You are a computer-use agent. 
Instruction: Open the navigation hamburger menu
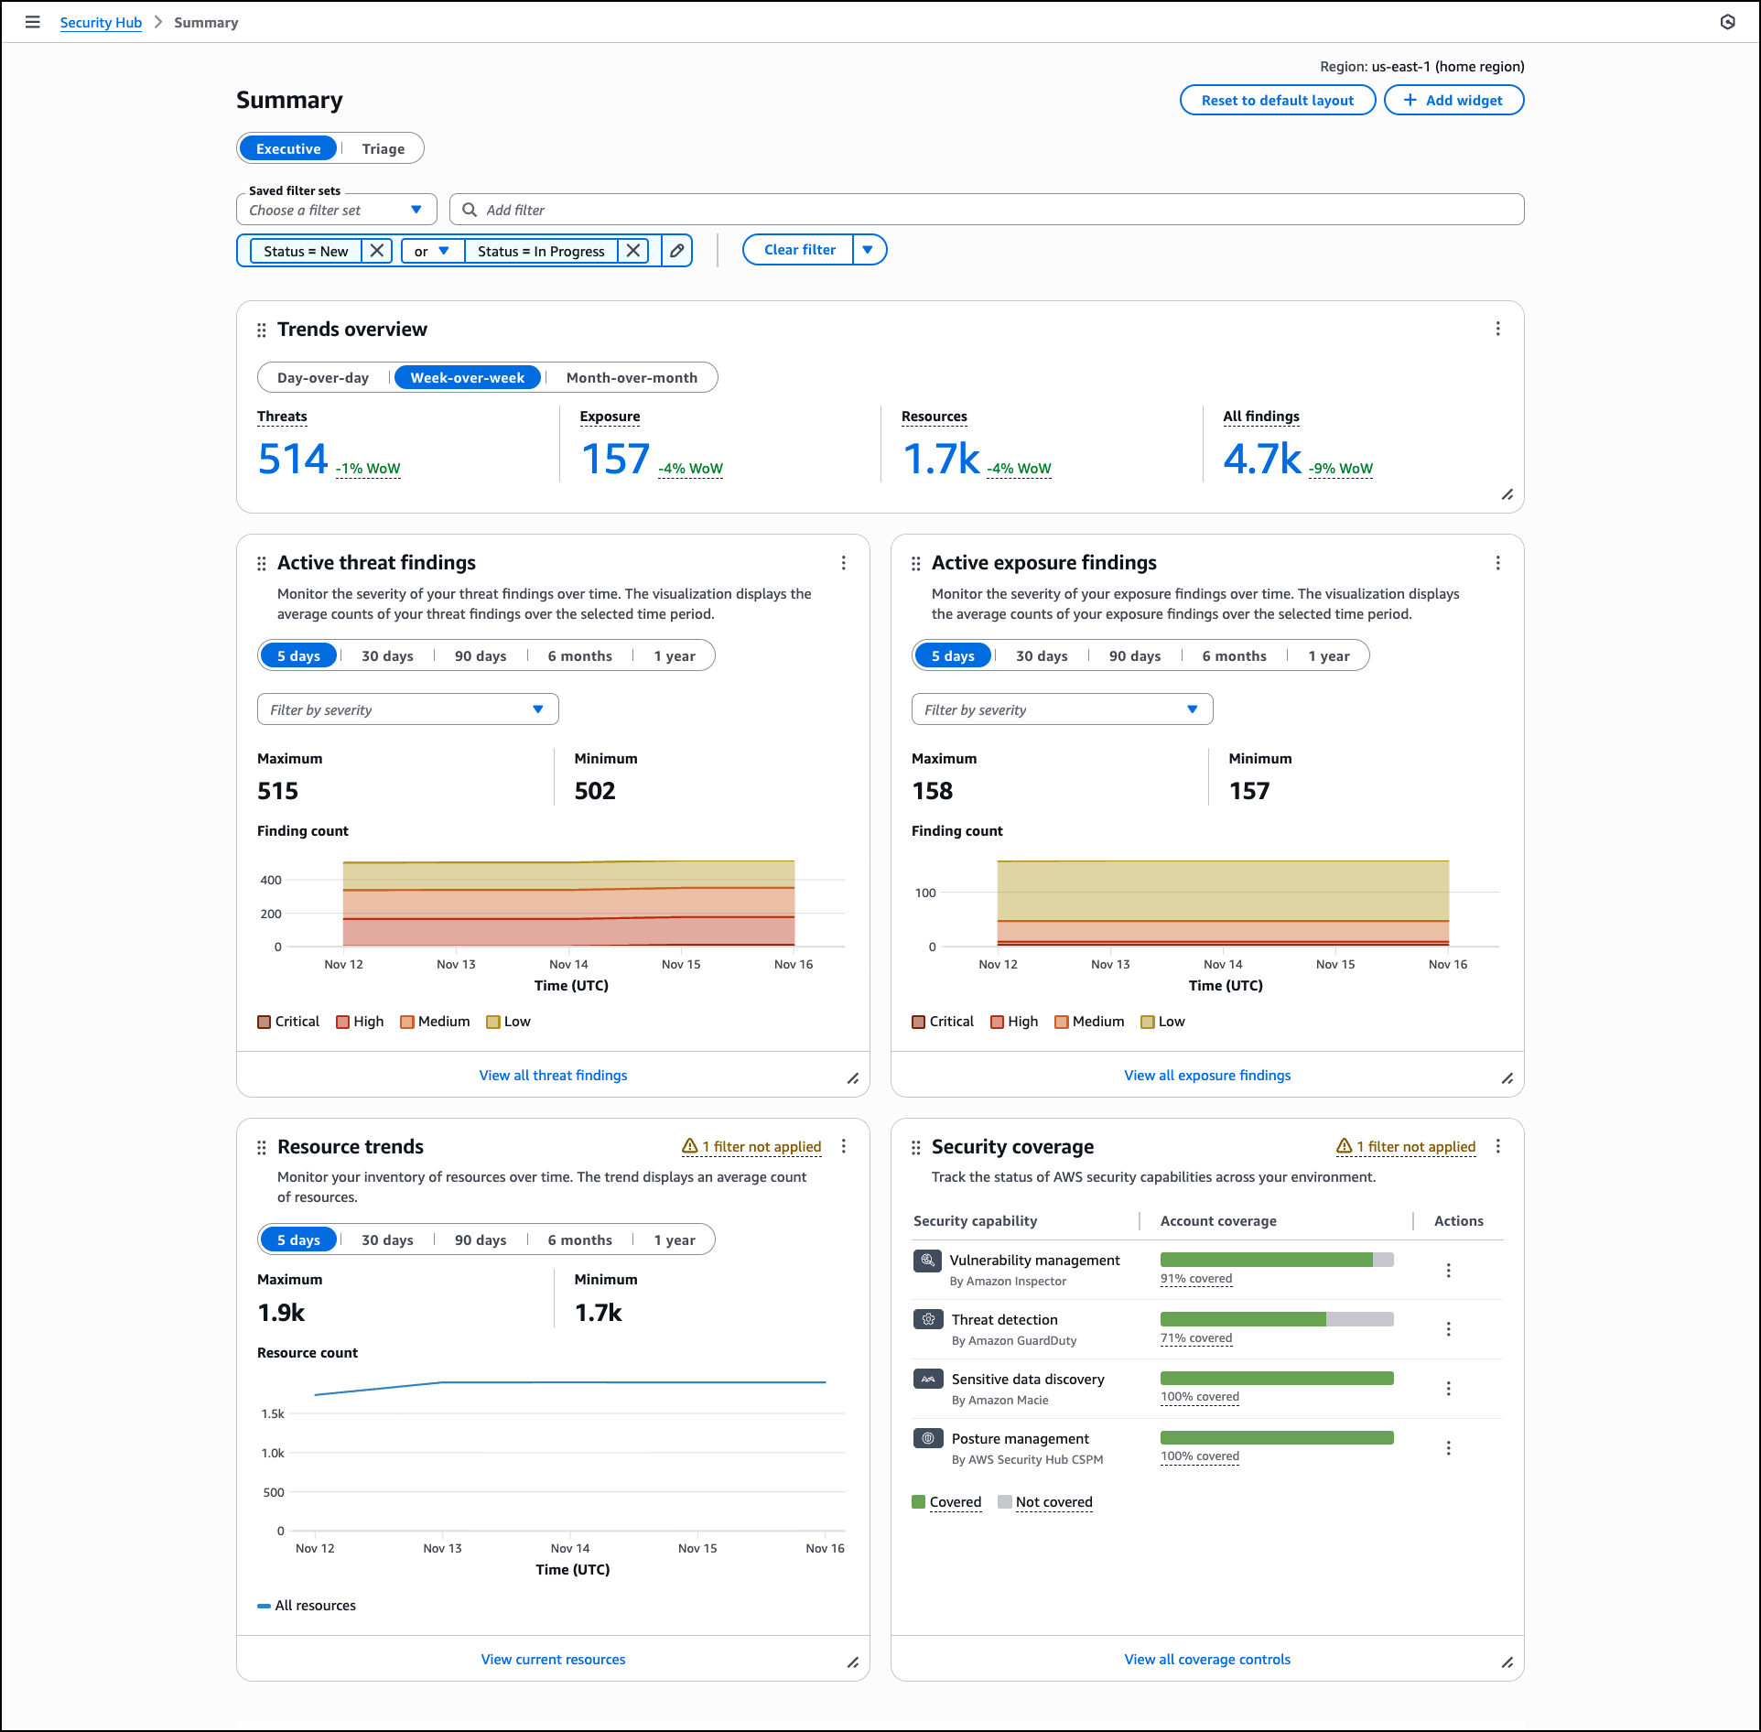click(33, 22)
